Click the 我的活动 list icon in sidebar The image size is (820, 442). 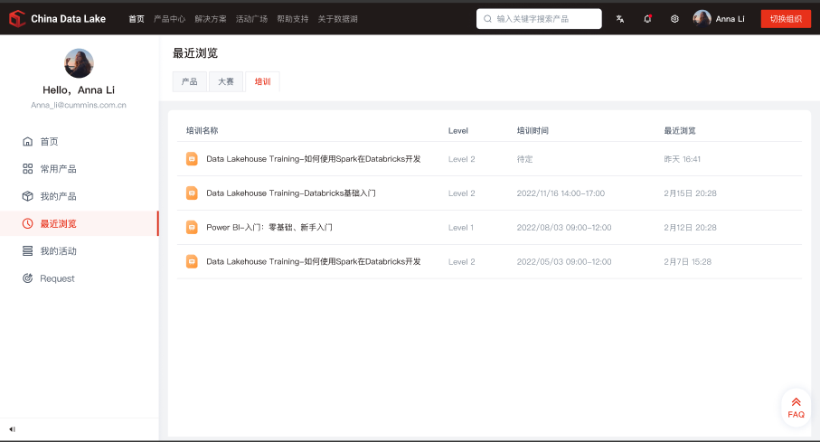tap(28, 251)
